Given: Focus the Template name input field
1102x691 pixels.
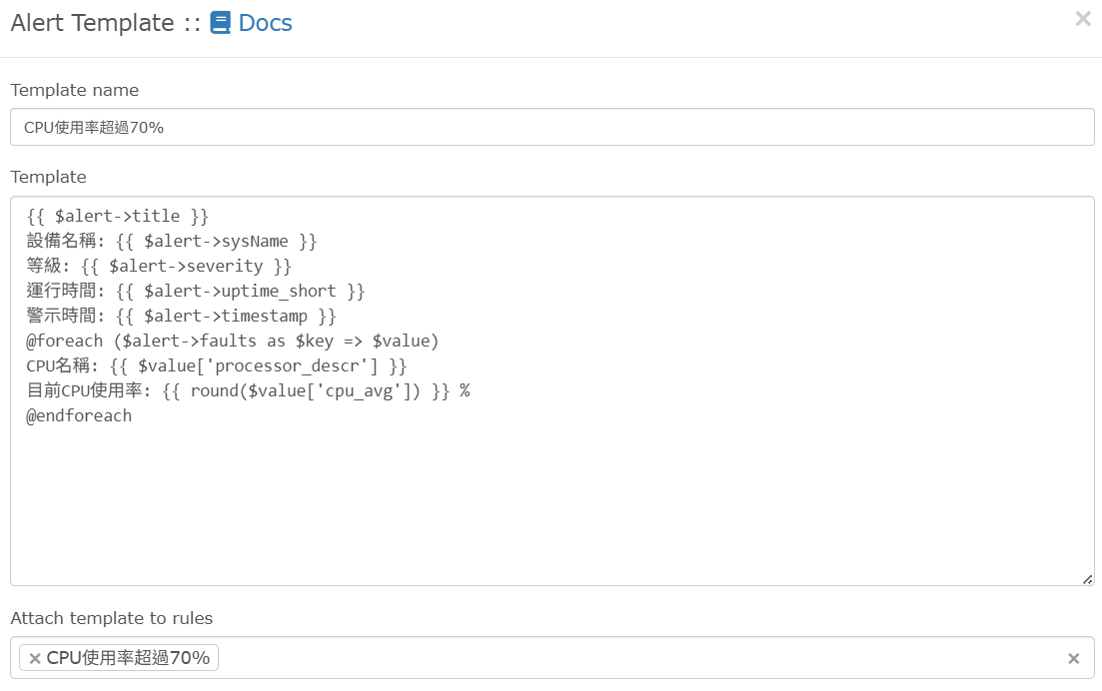Looking at the screenshot, I should pos(551,127).
